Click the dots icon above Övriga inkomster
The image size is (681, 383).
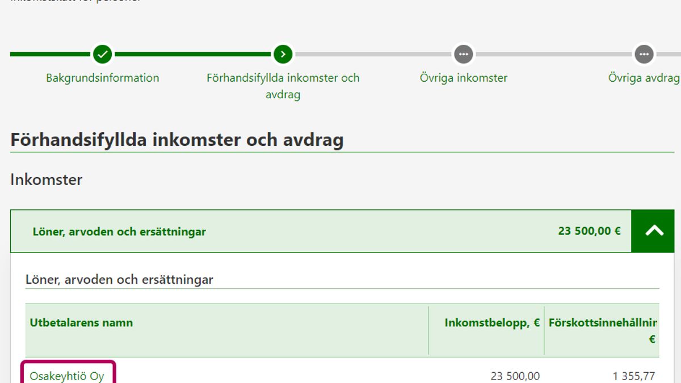[463, 54]
